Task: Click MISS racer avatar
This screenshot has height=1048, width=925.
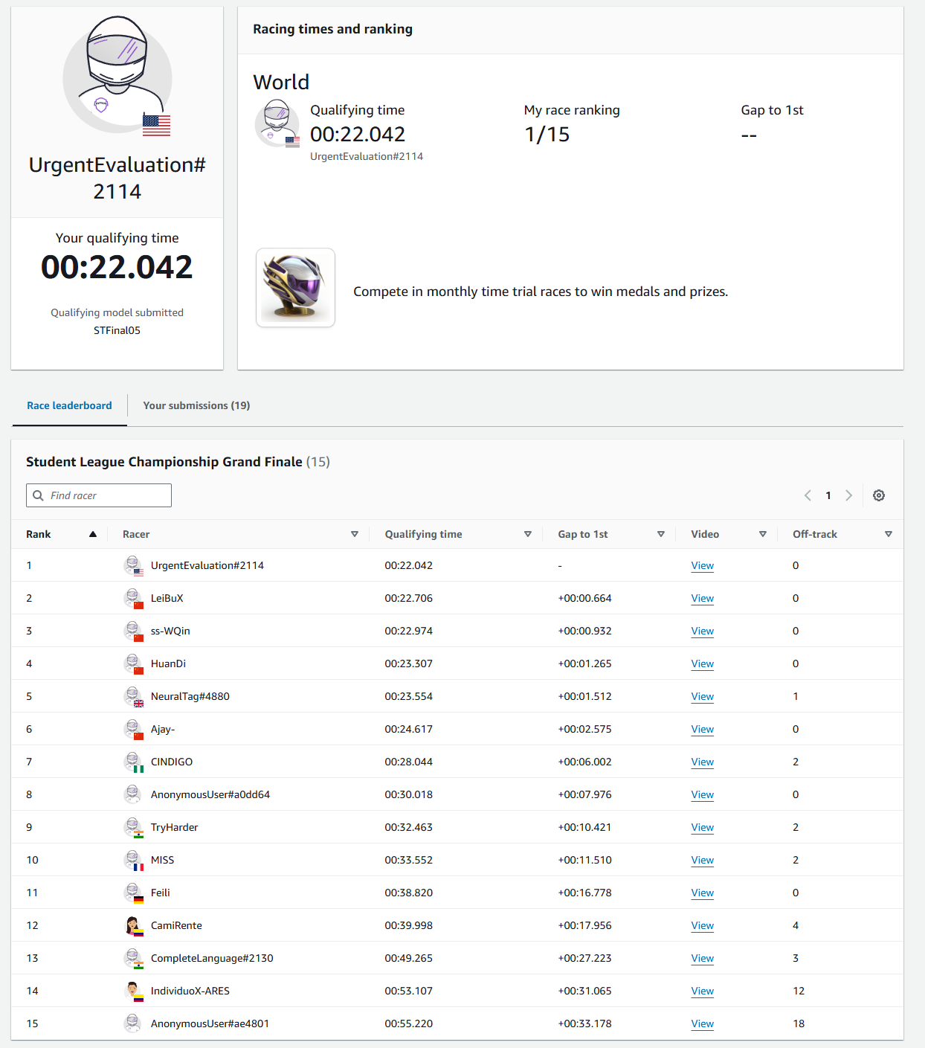Action: point(133,860)
